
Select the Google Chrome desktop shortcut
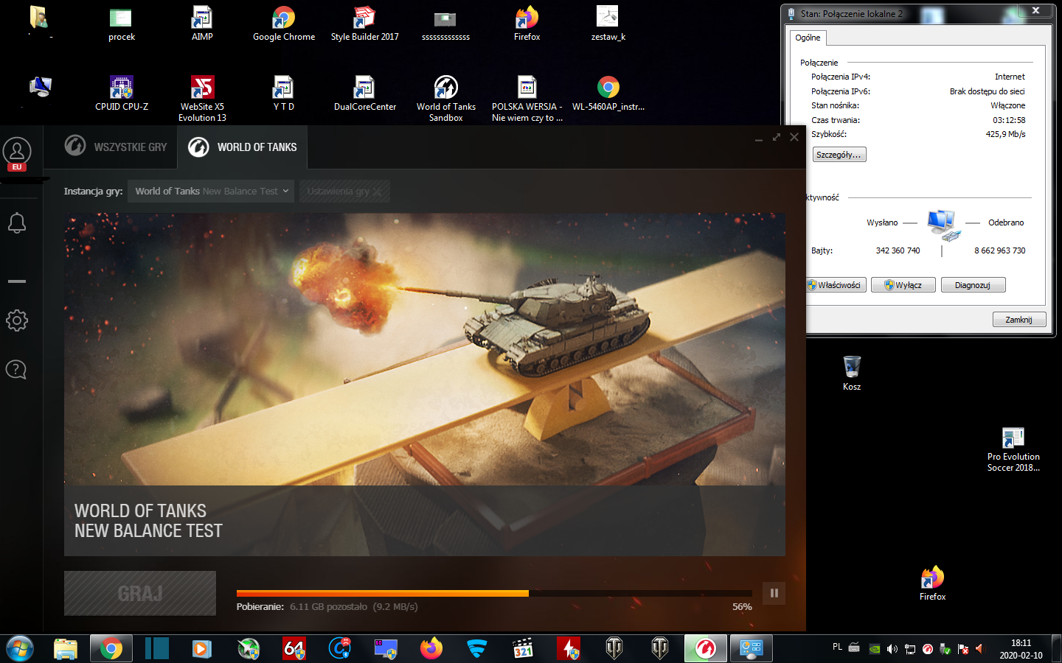pyautogui.click(x=284, y=24)
